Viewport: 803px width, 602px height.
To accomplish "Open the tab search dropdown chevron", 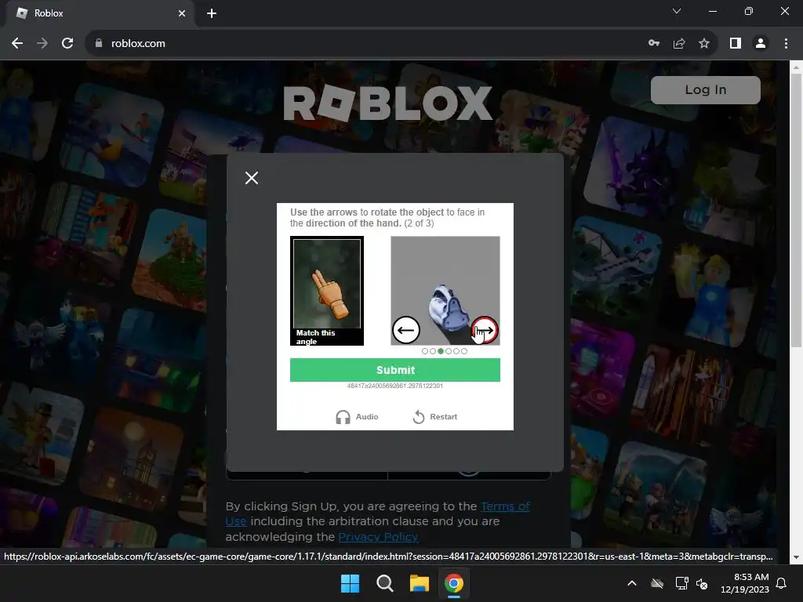I will point(677,11).
